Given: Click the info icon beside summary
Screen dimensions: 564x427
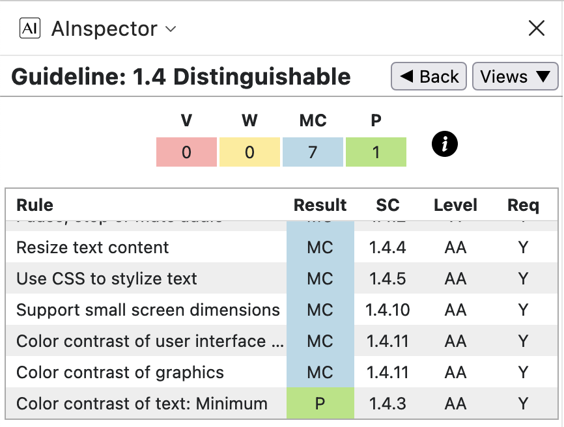Looking at the screenshot, I should [x=445, y=145].
